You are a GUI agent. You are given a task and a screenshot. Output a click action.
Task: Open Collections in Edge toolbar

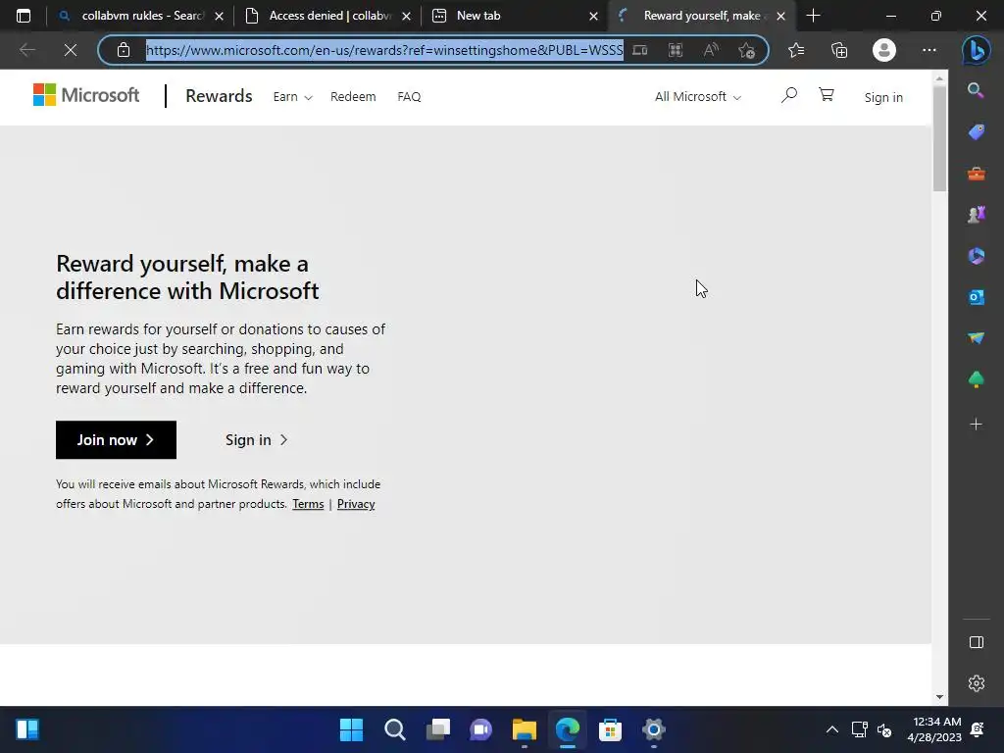[839, 50]
